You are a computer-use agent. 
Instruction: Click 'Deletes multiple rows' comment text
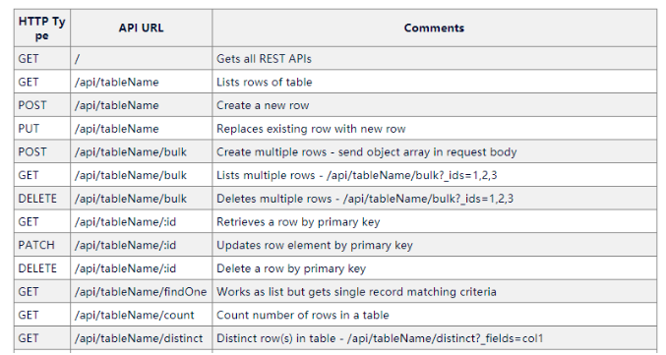click(x=365, y=199)
